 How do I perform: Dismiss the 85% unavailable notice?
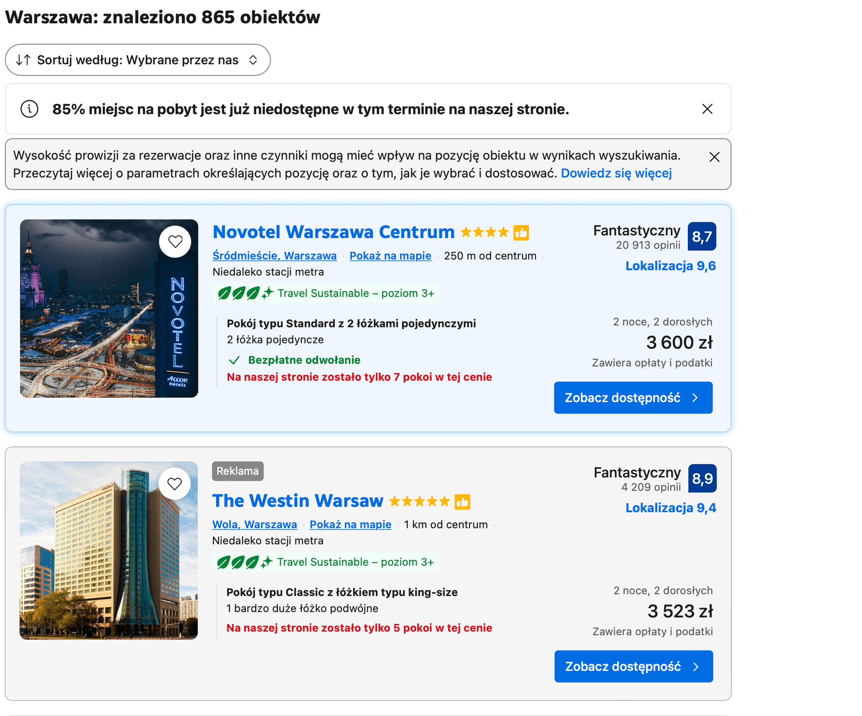pos(707,109)
